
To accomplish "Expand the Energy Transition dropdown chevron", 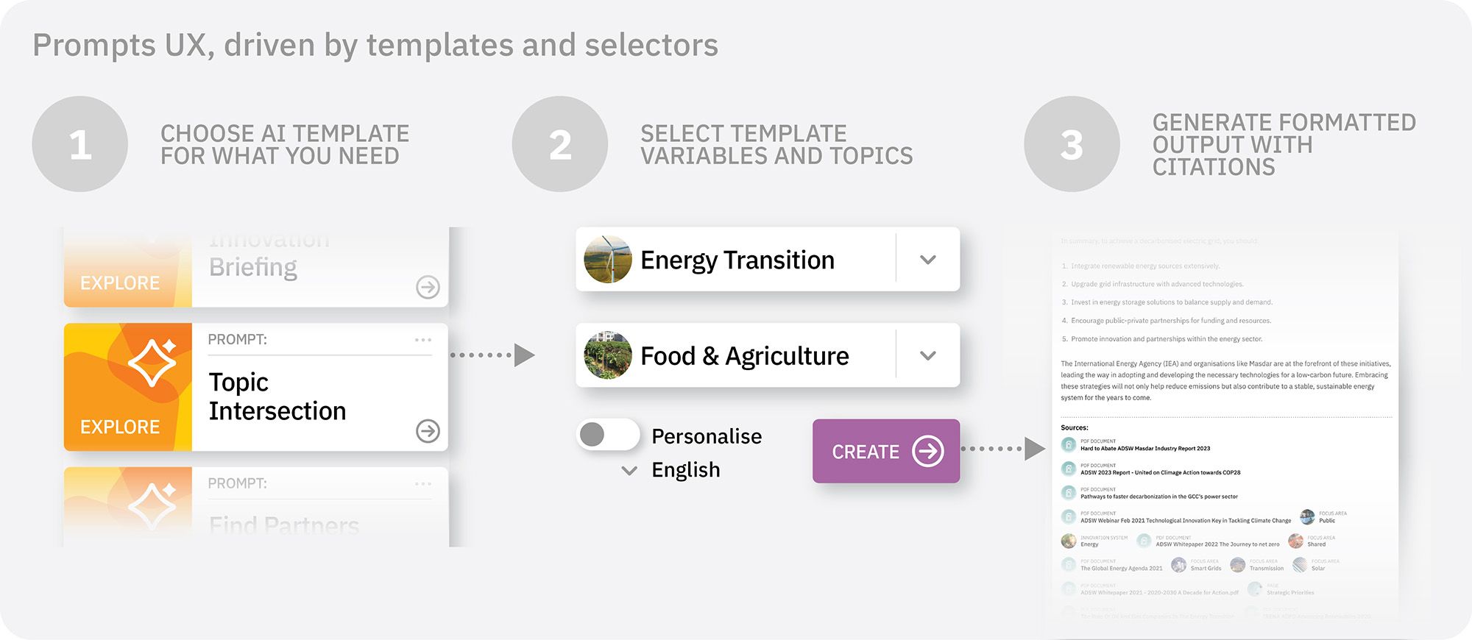I will pyautogui.click(x=928, y=260).
